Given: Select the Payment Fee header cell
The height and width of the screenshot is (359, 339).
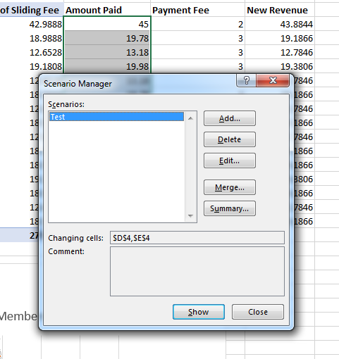Looking at the screenshot, I should [x=197, y=10].
